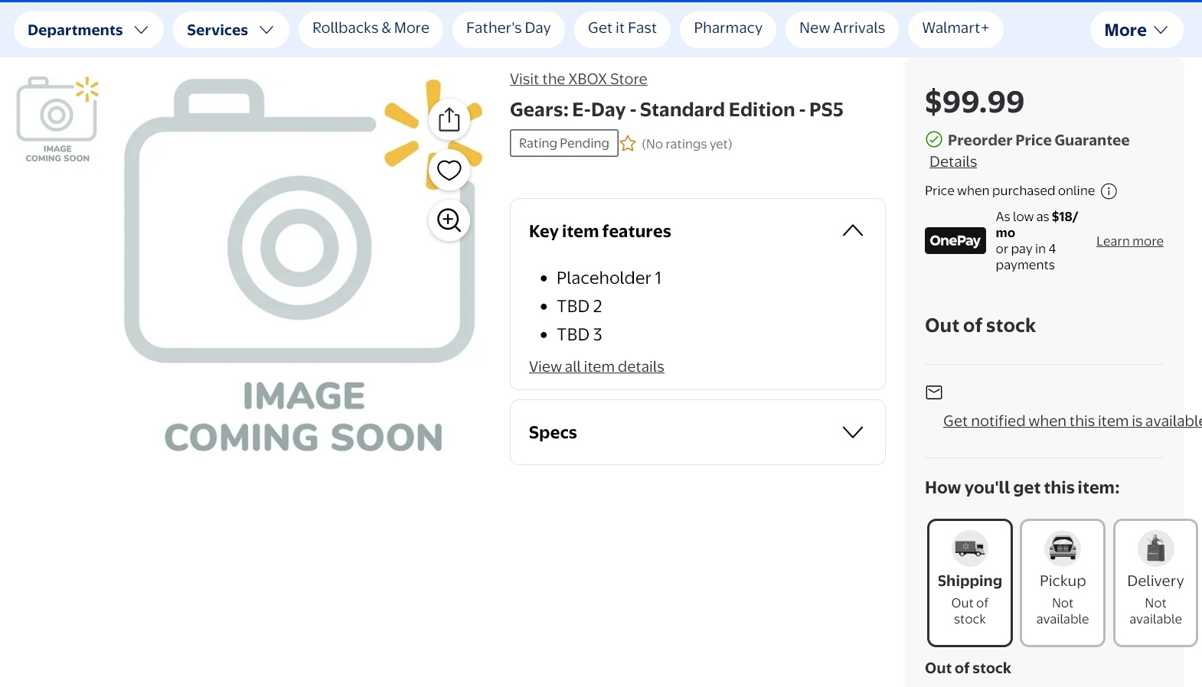Click the envelope notification icon

point(934,392)
